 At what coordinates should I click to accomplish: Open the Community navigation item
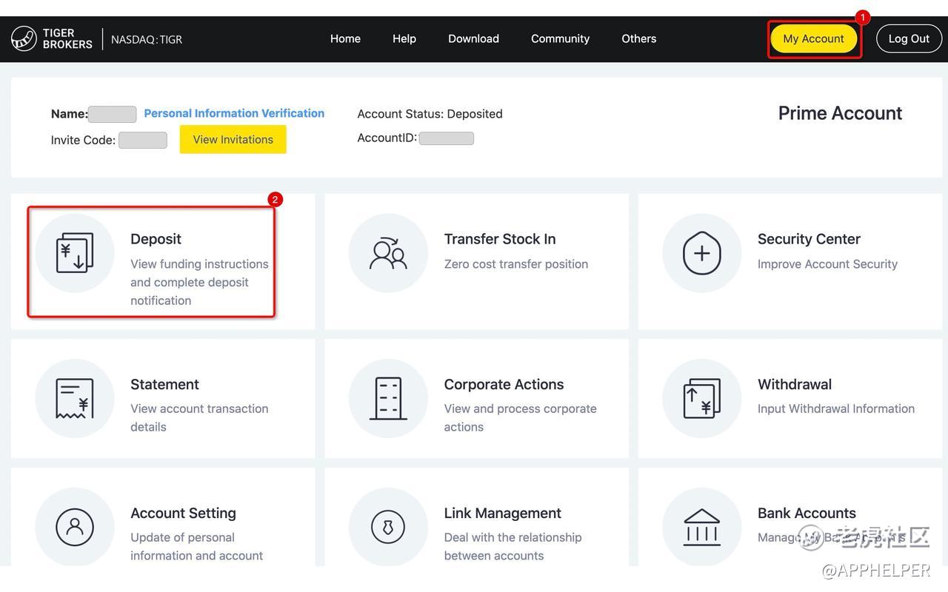pos(560,38)
